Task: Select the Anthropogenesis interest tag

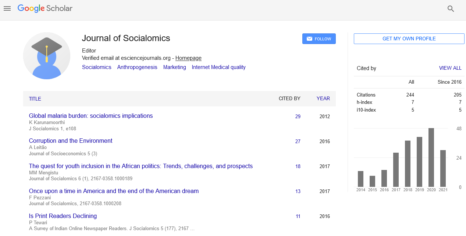Action: point(137,67)
